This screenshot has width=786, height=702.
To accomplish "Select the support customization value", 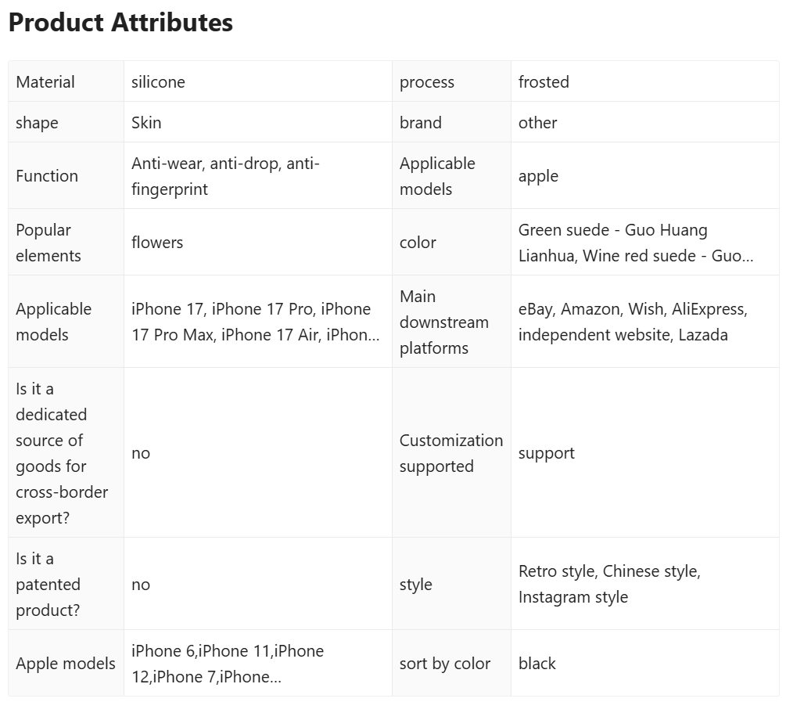I will click(x=547, y=453).
